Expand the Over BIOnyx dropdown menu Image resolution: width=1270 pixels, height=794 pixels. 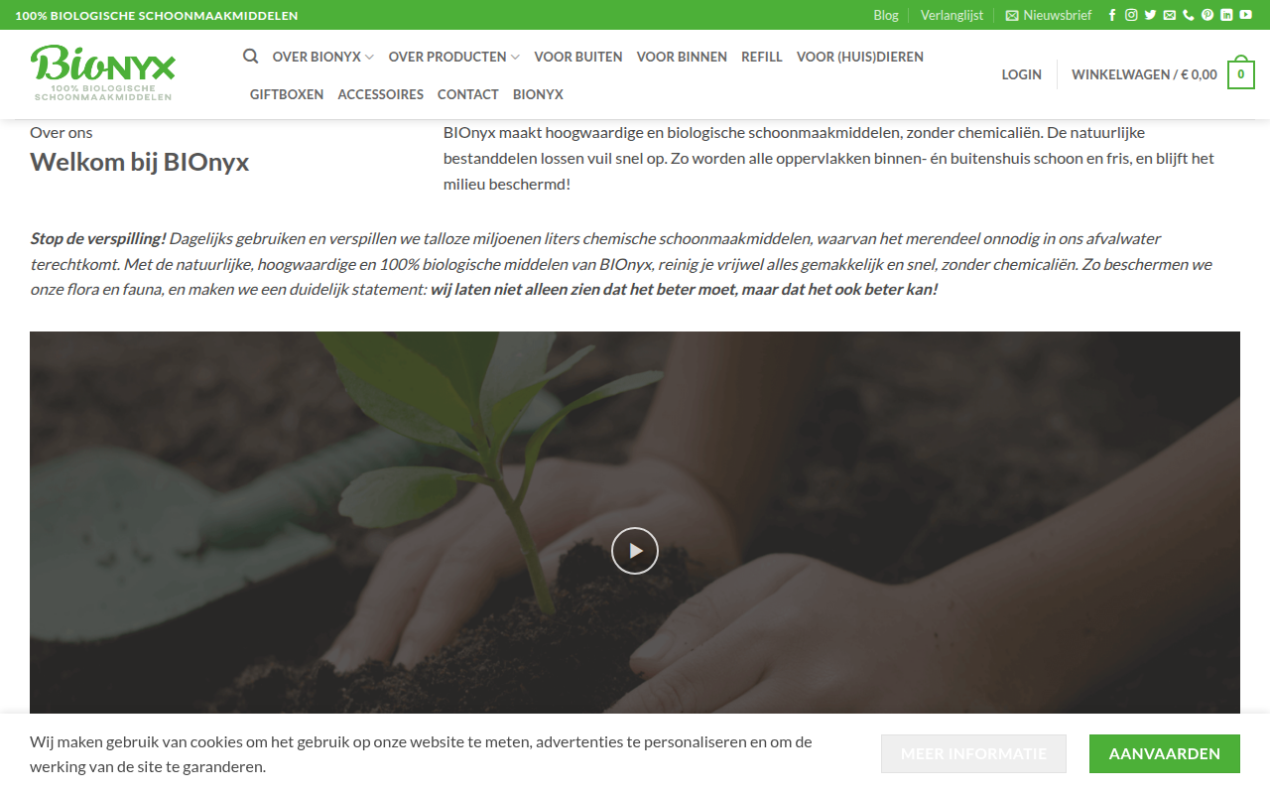coord(323,57)
